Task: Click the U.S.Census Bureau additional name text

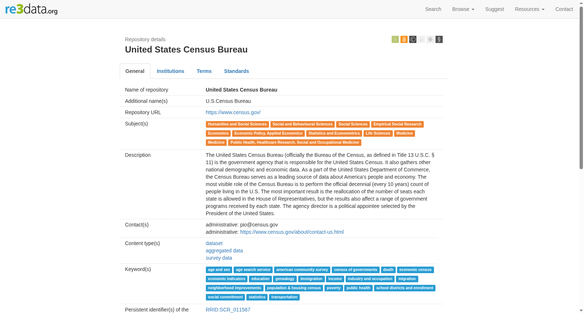Action: [228, 101]
